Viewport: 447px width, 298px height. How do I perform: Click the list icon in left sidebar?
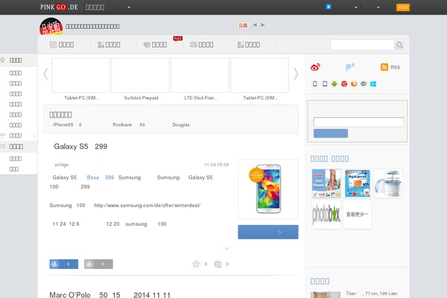tap(3, 146)
